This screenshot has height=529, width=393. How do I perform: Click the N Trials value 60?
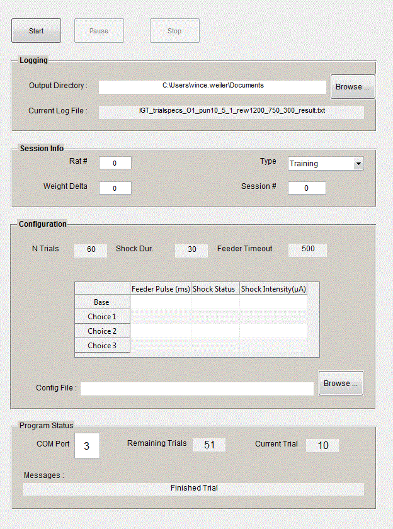click(x=91, y=251)
